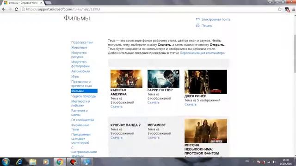Screen dimensions: 296x166
Task: Click the ДЖЕК РИЧЕР title text
Action: point(195,96)
